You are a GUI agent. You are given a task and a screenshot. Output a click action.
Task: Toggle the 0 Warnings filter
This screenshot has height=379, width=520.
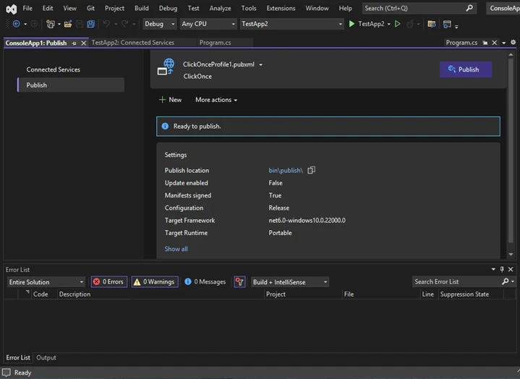click(x=155, y=282)
